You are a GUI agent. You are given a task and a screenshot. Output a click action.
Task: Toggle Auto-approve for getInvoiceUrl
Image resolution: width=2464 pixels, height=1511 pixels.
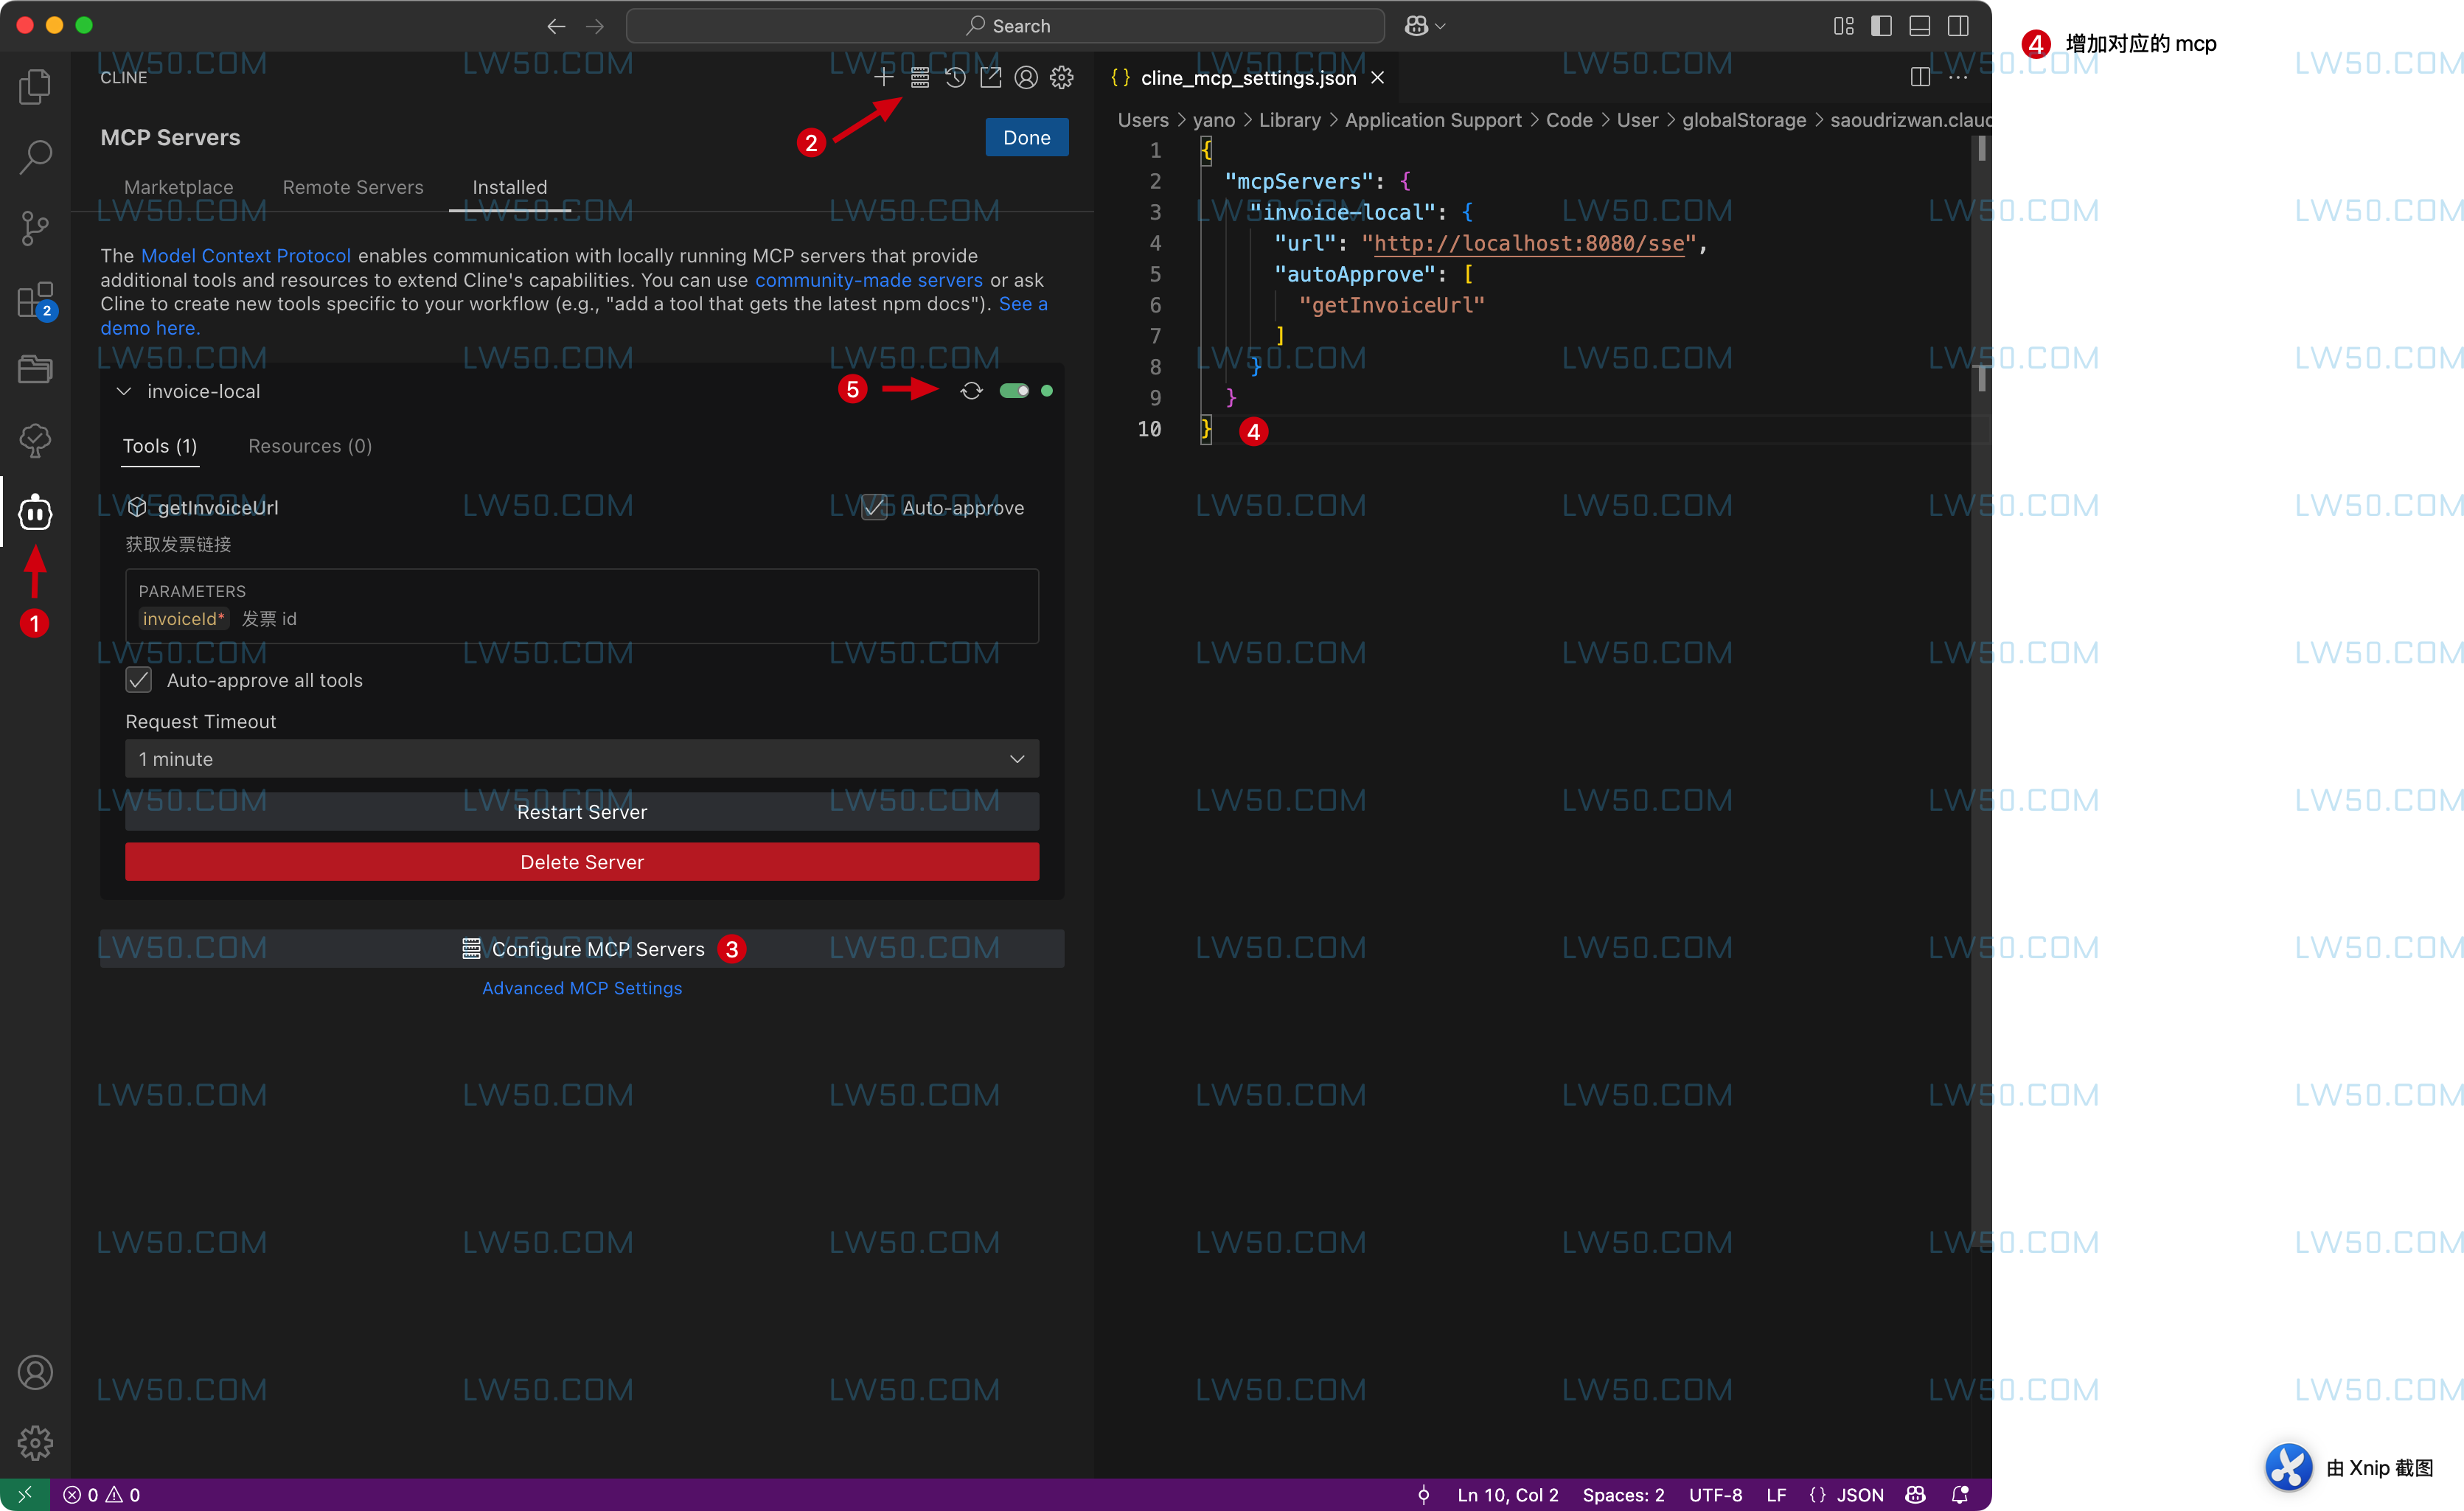[874, 508]
